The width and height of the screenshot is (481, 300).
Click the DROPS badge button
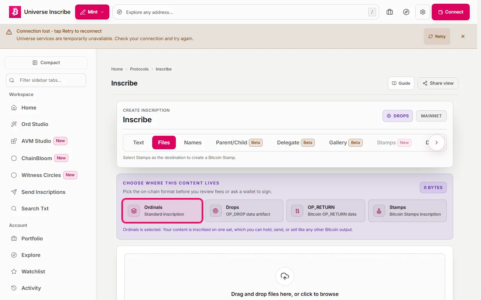[398, 116]
